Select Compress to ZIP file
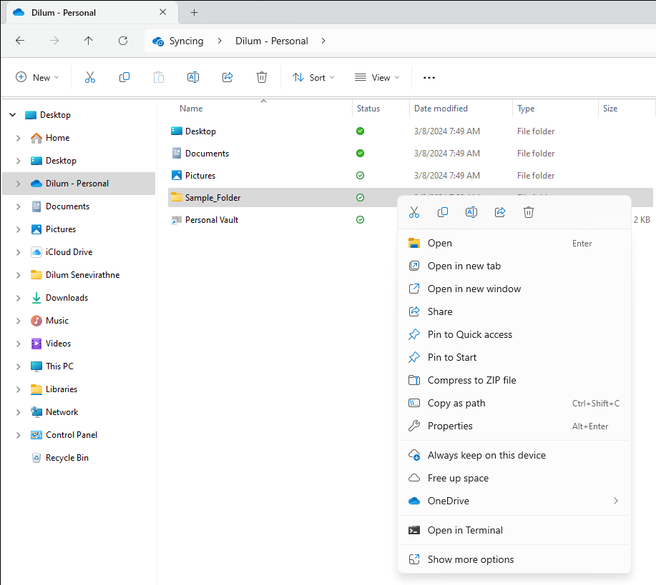 pos(472,380)
